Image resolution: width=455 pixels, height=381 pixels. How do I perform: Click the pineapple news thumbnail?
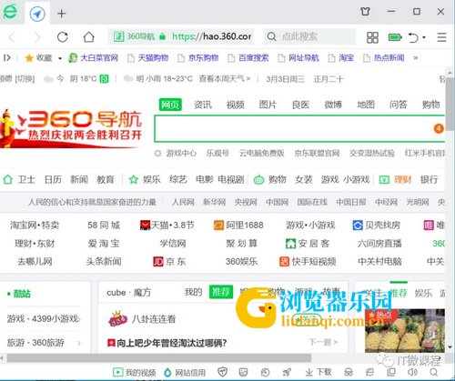(405, 330)
